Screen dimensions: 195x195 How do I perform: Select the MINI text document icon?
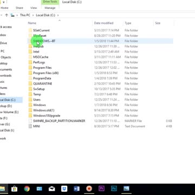(x=30, y=126)
